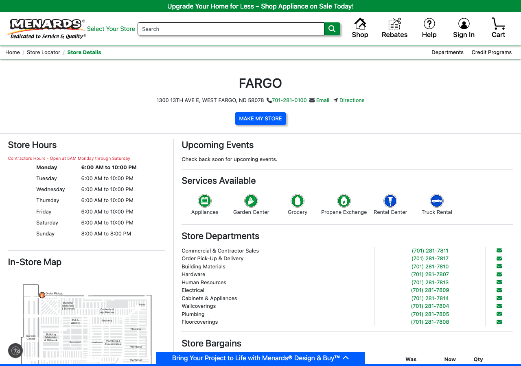Email Hardware department envelope icon
Screen dimensions: 521x366
pos(499,274)
